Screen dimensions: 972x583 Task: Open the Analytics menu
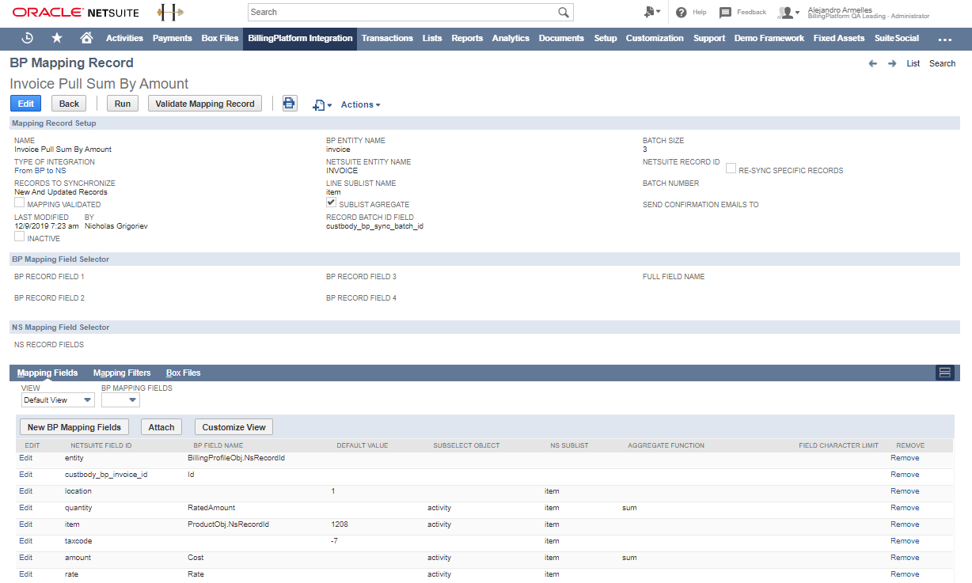pyautogui.click(x=511, y=38)
